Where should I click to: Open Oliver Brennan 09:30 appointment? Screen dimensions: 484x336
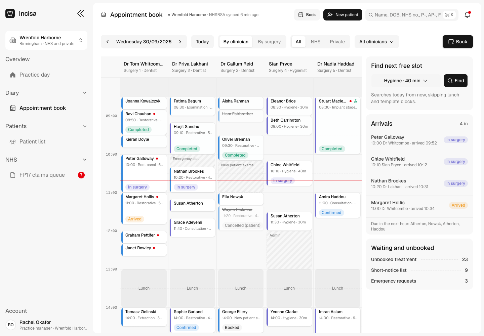pyautogui.click(x=241, y=148)
